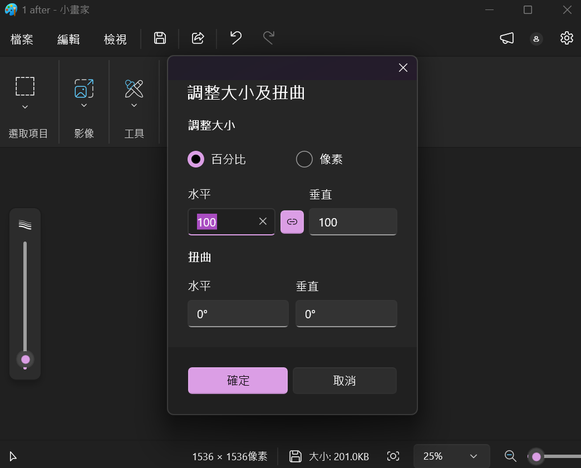
Task: Click the image resize icon under 影像
Action: (x=84, y=88)
